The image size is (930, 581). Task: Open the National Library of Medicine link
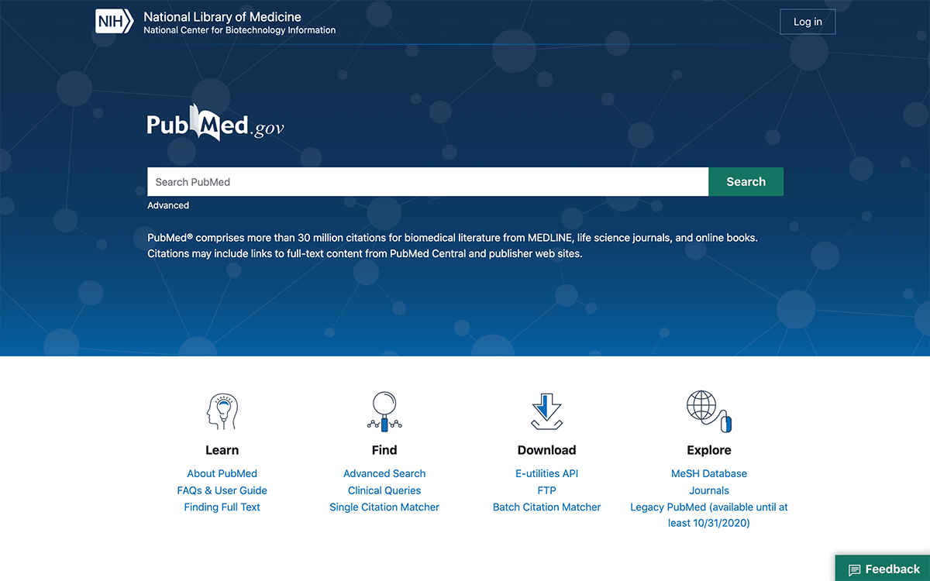coord(222,16)
